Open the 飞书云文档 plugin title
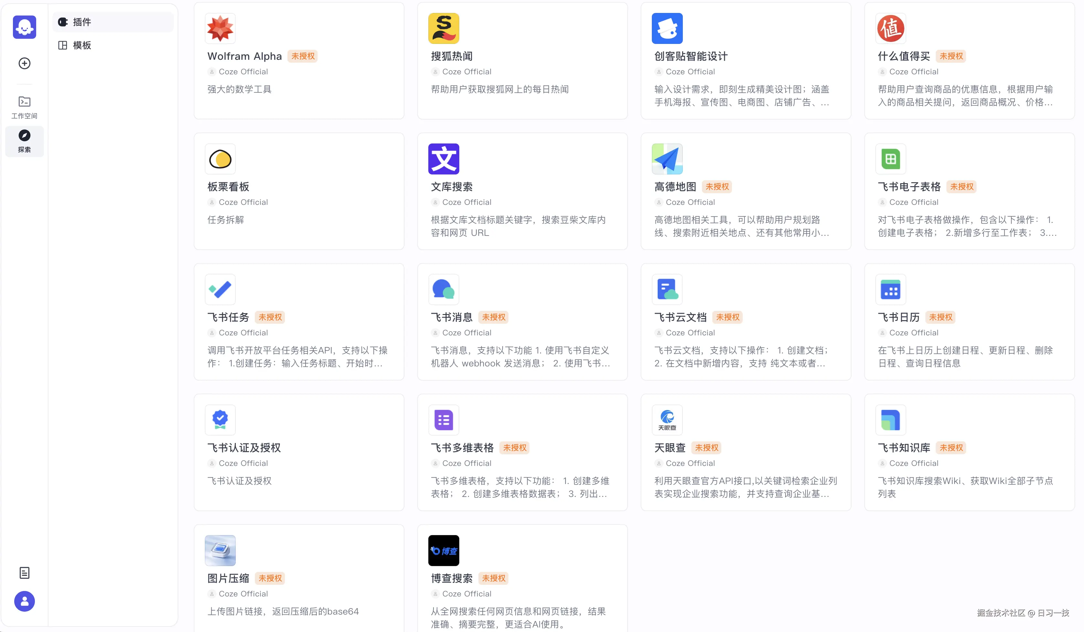1084x632 pixels. [681, 317]
